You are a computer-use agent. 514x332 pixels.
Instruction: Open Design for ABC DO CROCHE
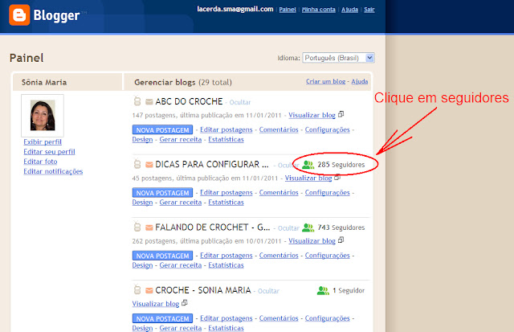142,139
